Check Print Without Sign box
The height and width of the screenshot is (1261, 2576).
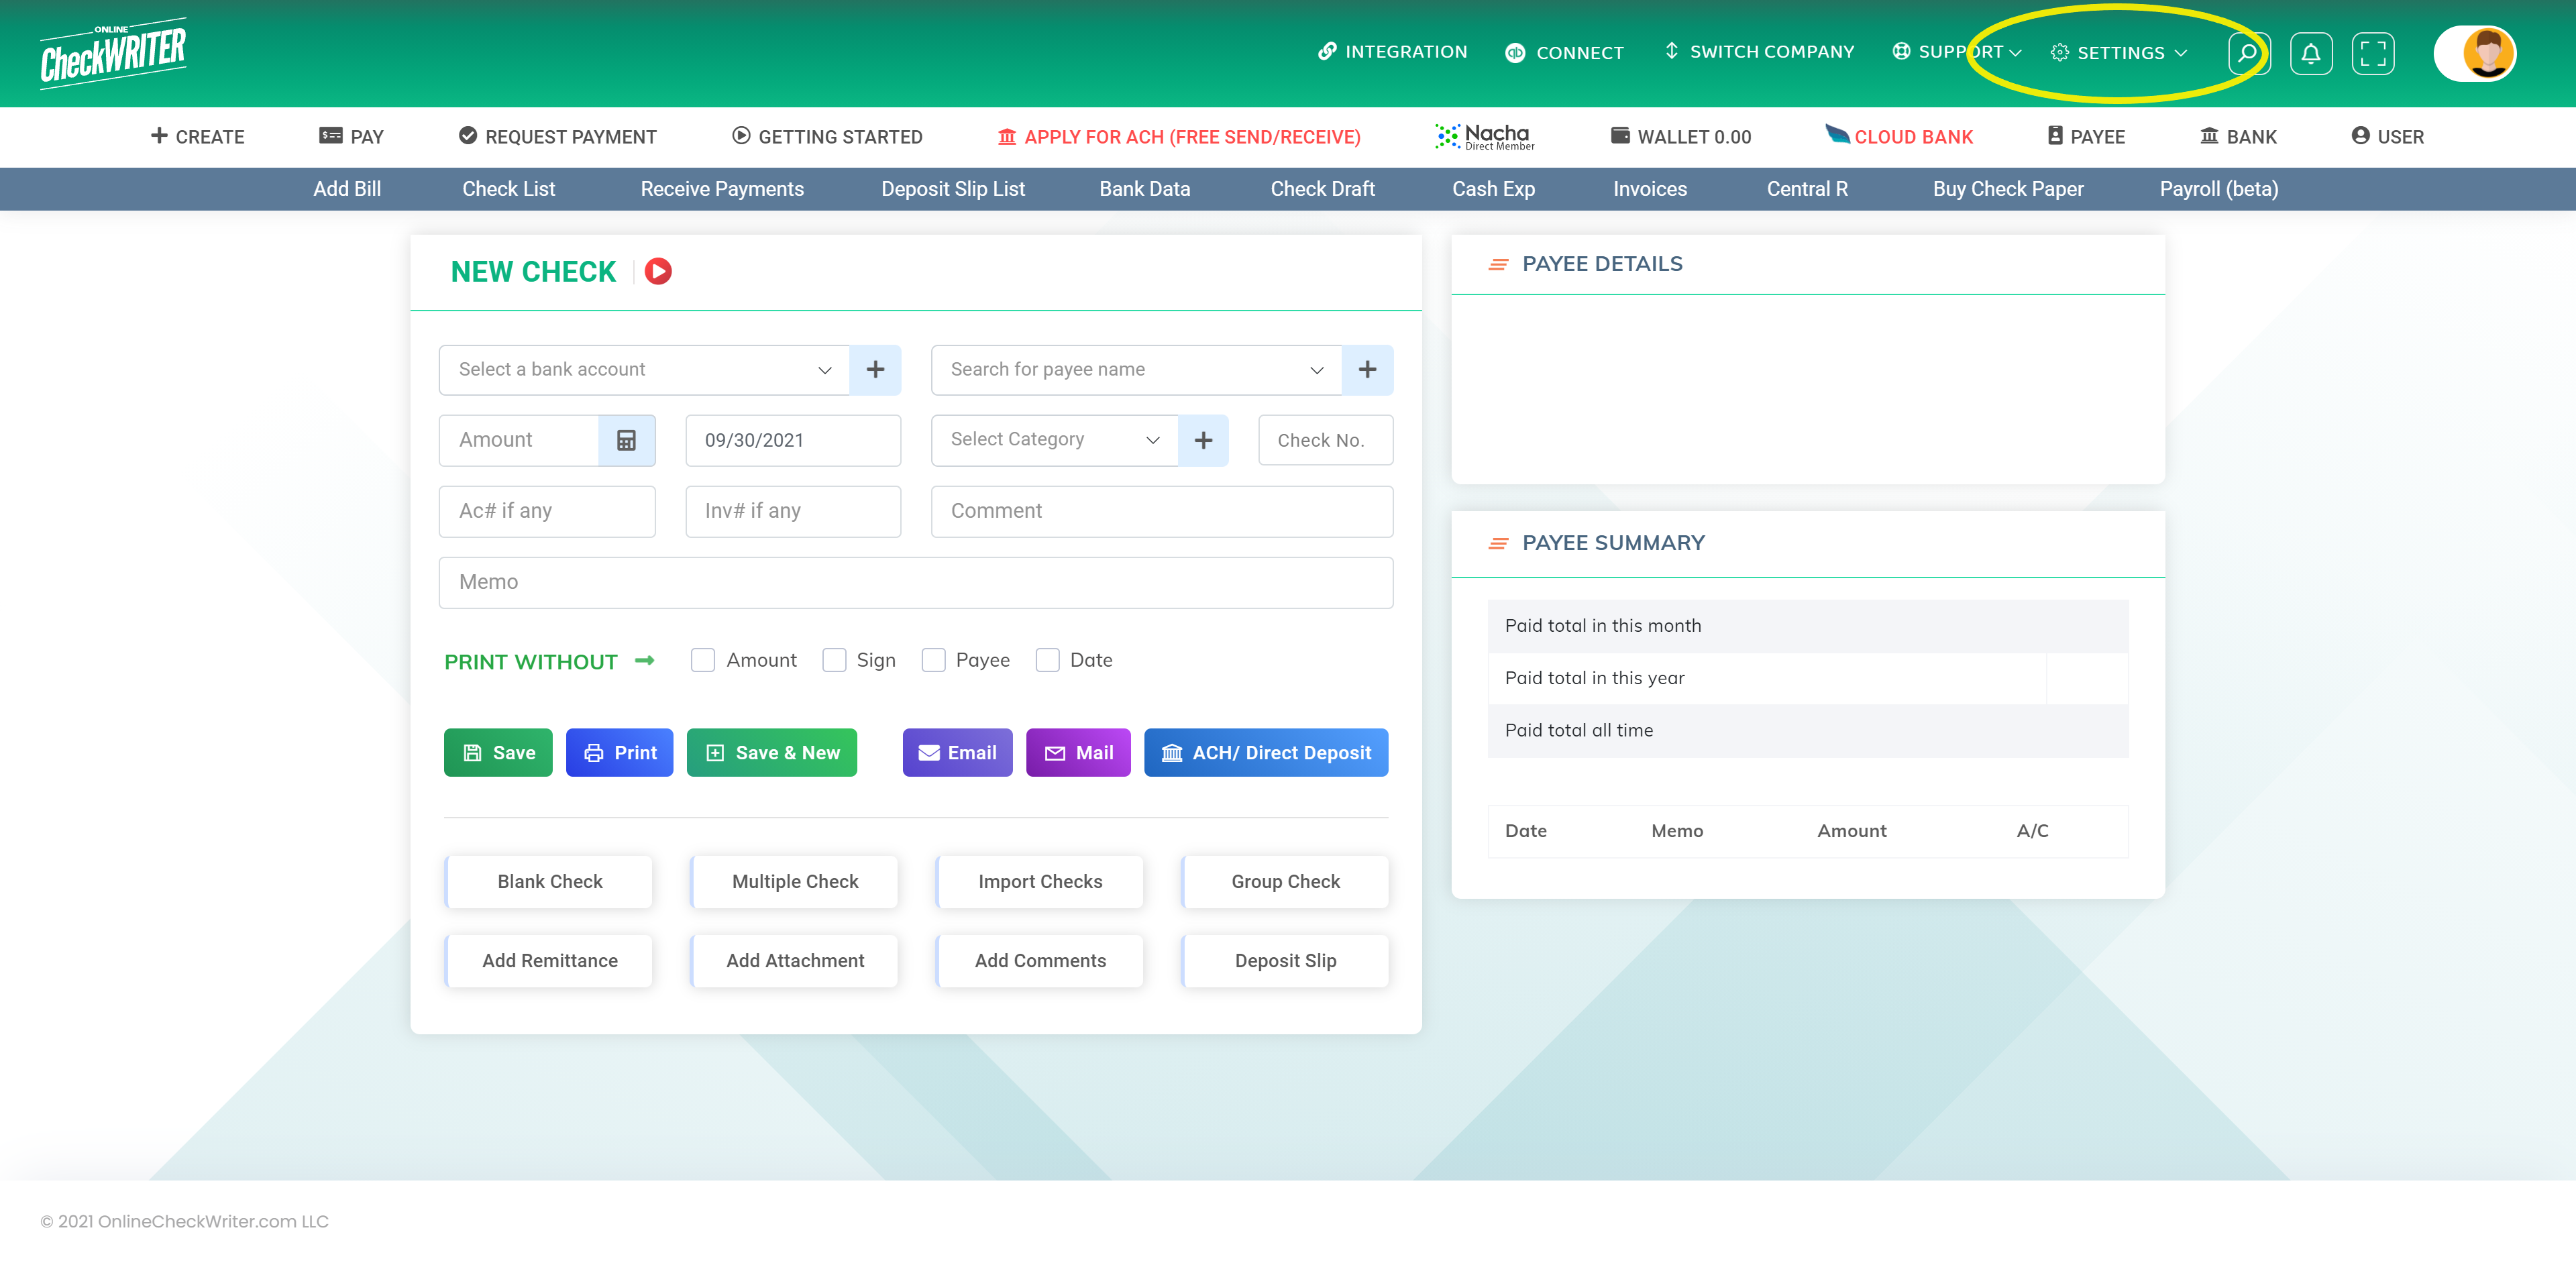pyautogui.click(x=834, y=660)
